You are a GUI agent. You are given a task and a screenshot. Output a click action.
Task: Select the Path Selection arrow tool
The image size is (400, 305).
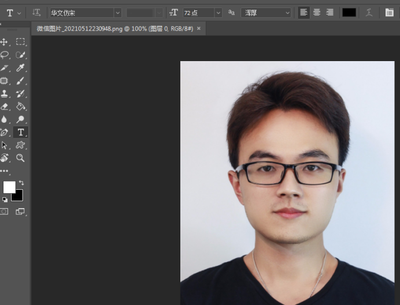pos(4,145)
